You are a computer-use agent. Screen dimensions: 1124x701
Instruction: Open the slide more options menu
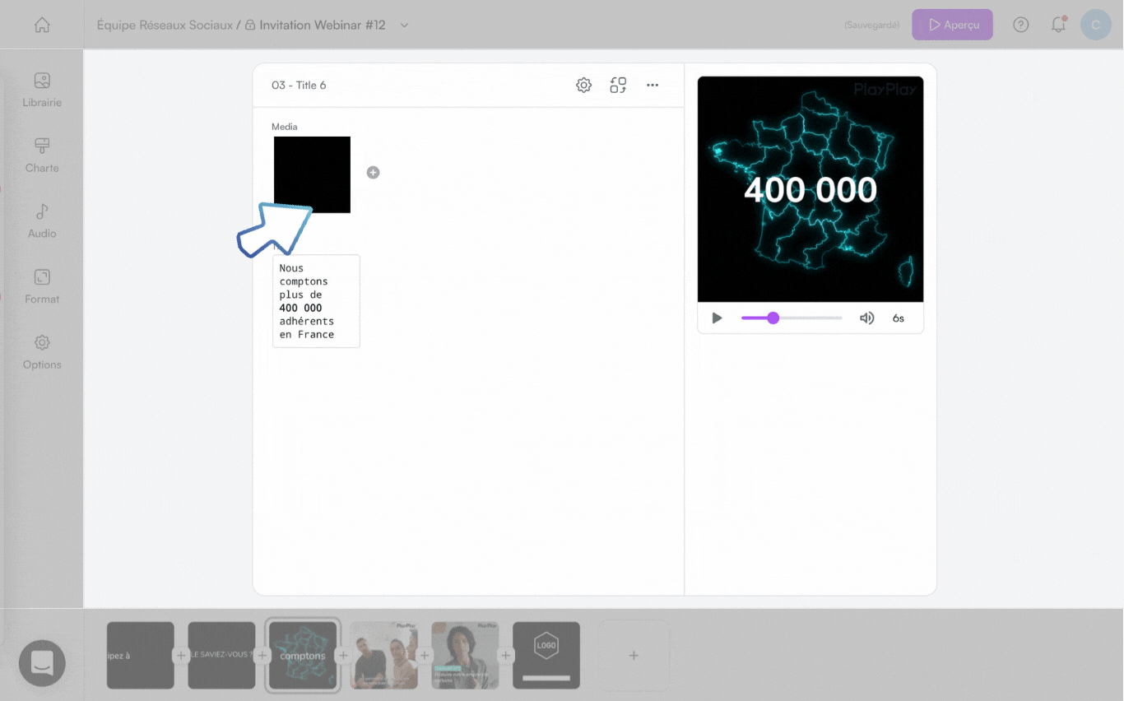coord(653,85)
